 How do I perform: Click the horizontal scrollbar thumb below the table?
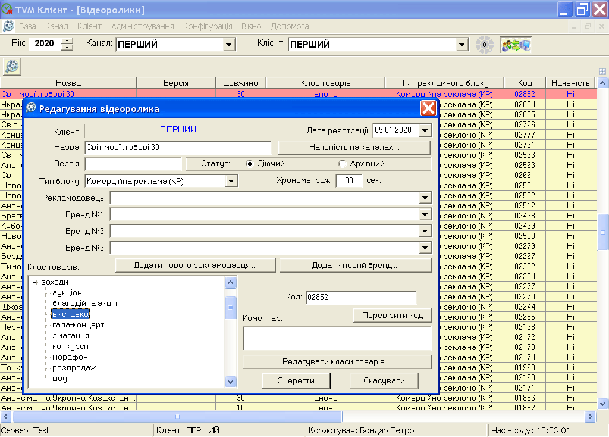175,417
